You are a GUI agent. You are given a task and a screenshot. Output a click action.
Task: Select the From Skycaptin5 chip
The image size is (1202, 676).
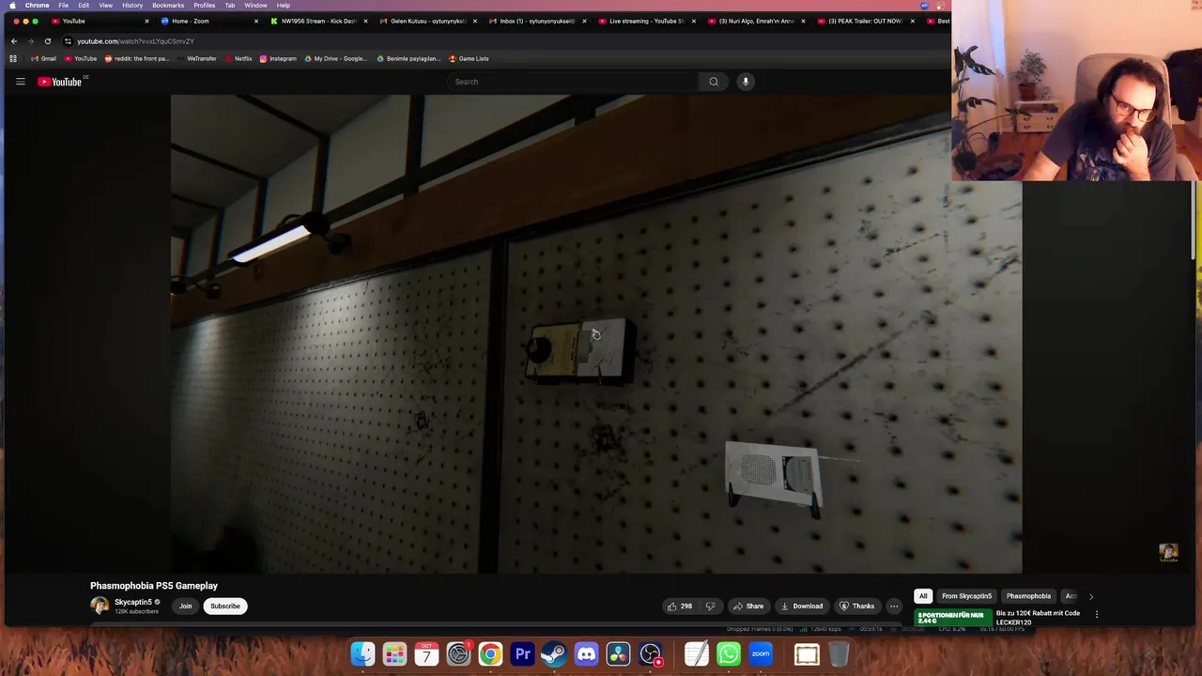point(966,596)
